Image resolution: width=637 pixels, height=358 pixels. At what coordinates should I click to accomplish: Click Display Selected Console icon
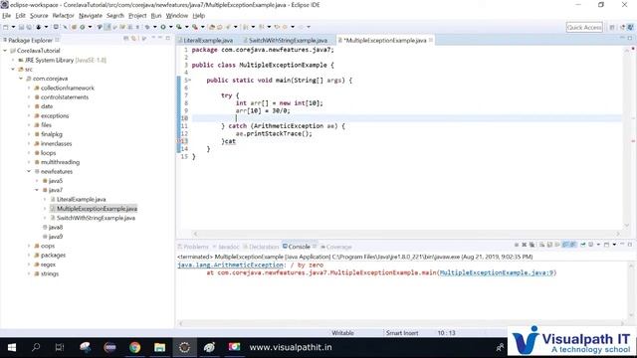[x=590, y=245]
